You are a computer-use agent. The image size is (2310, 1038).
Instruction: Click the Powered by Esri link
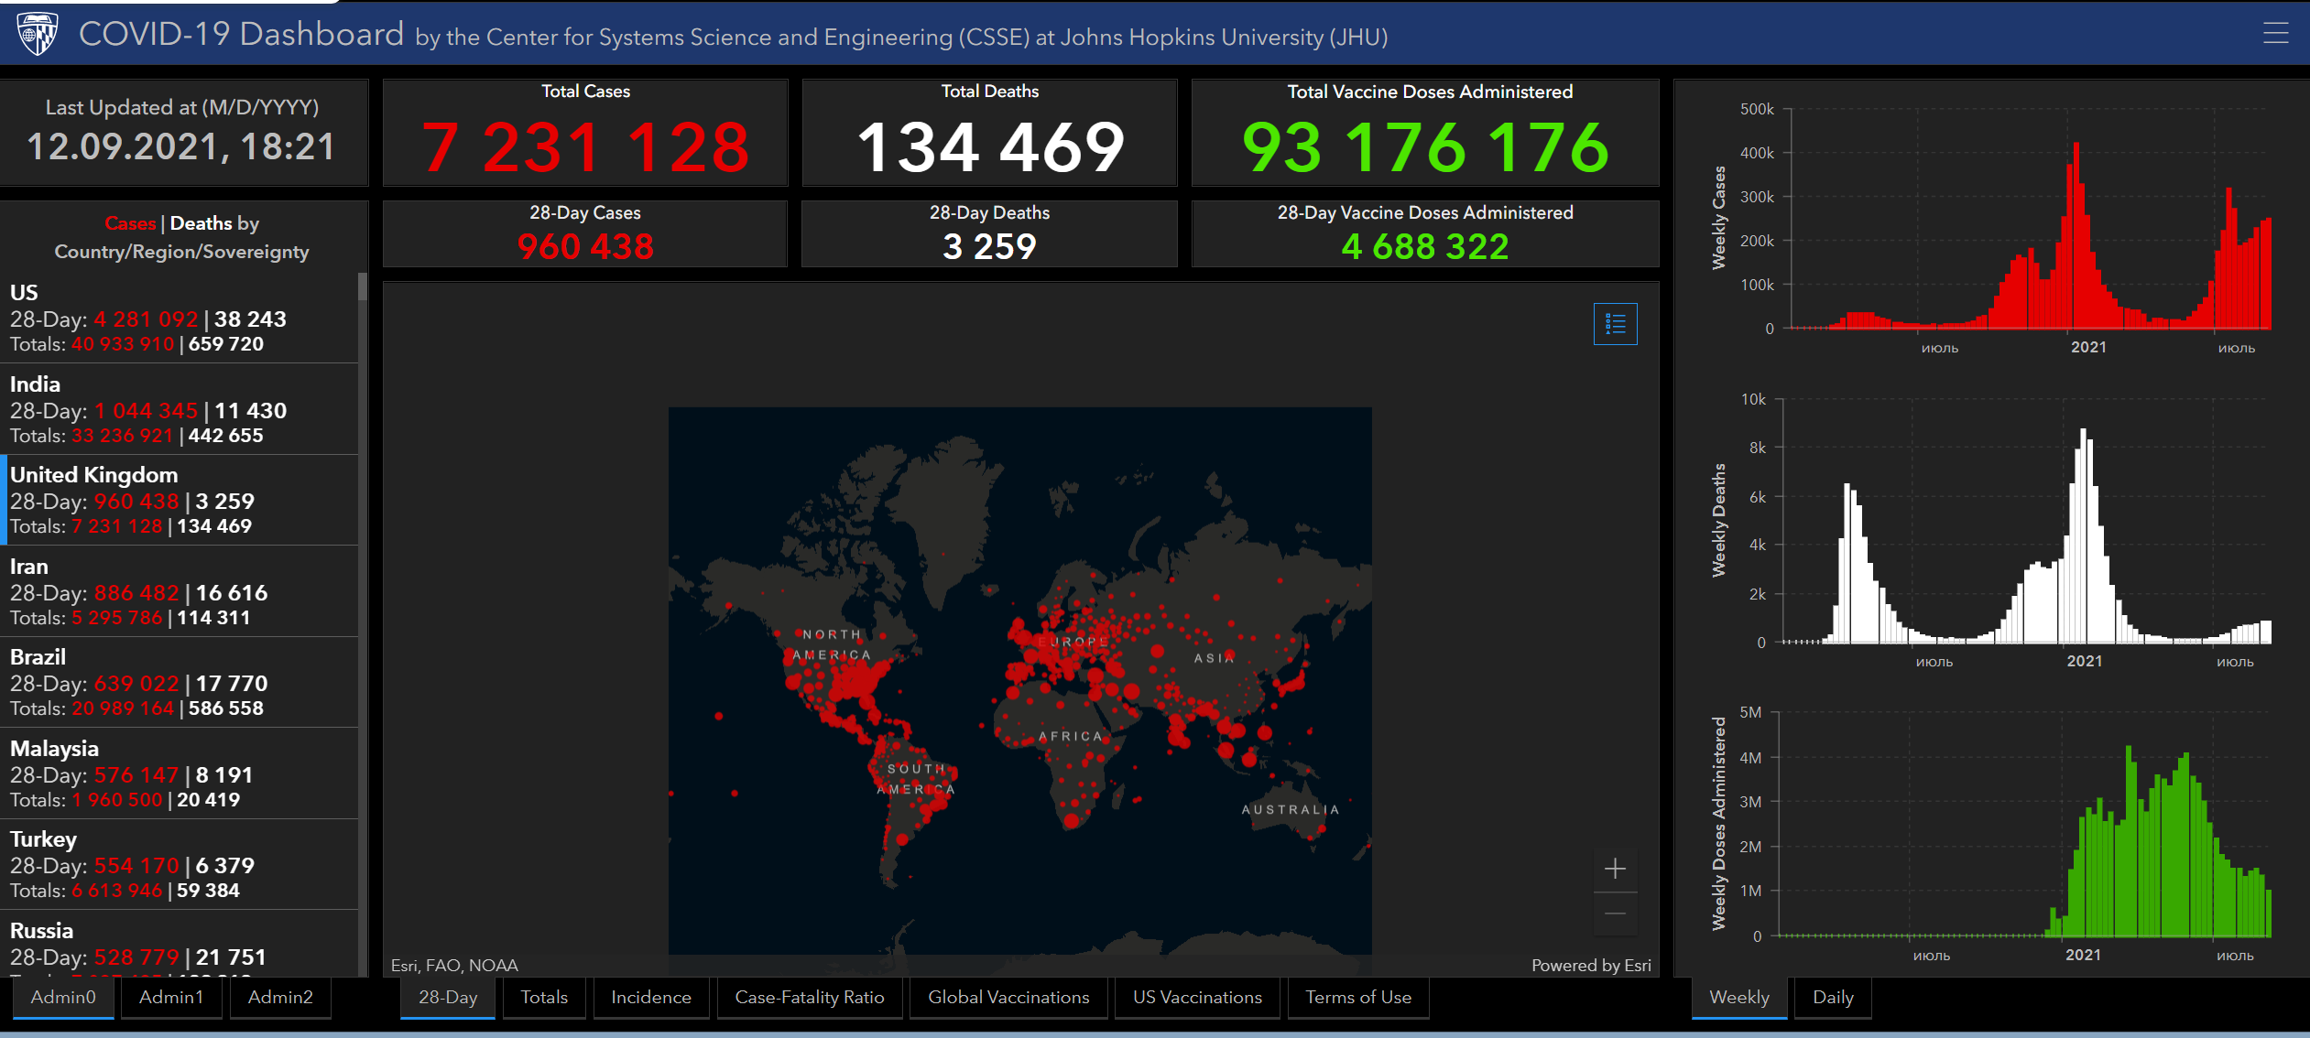1591,965
